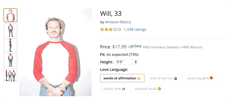Click the Height dropdown up-down arrows

click(136, 62)
